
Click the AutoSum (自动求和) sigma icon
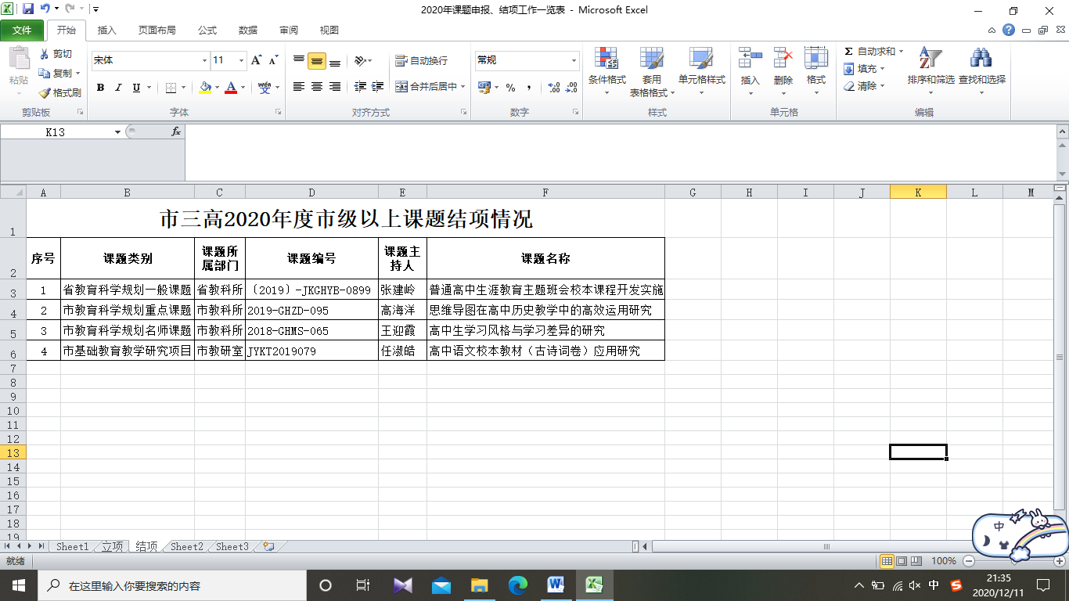coord(848,52)
